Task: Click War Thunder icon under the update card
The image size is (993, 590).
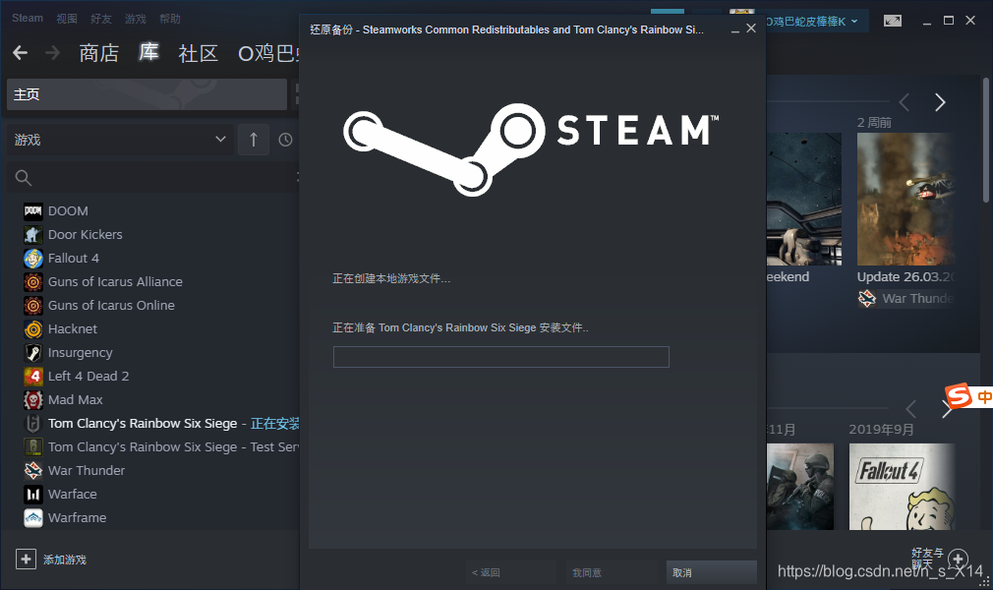Action: [x=867, y=298]
